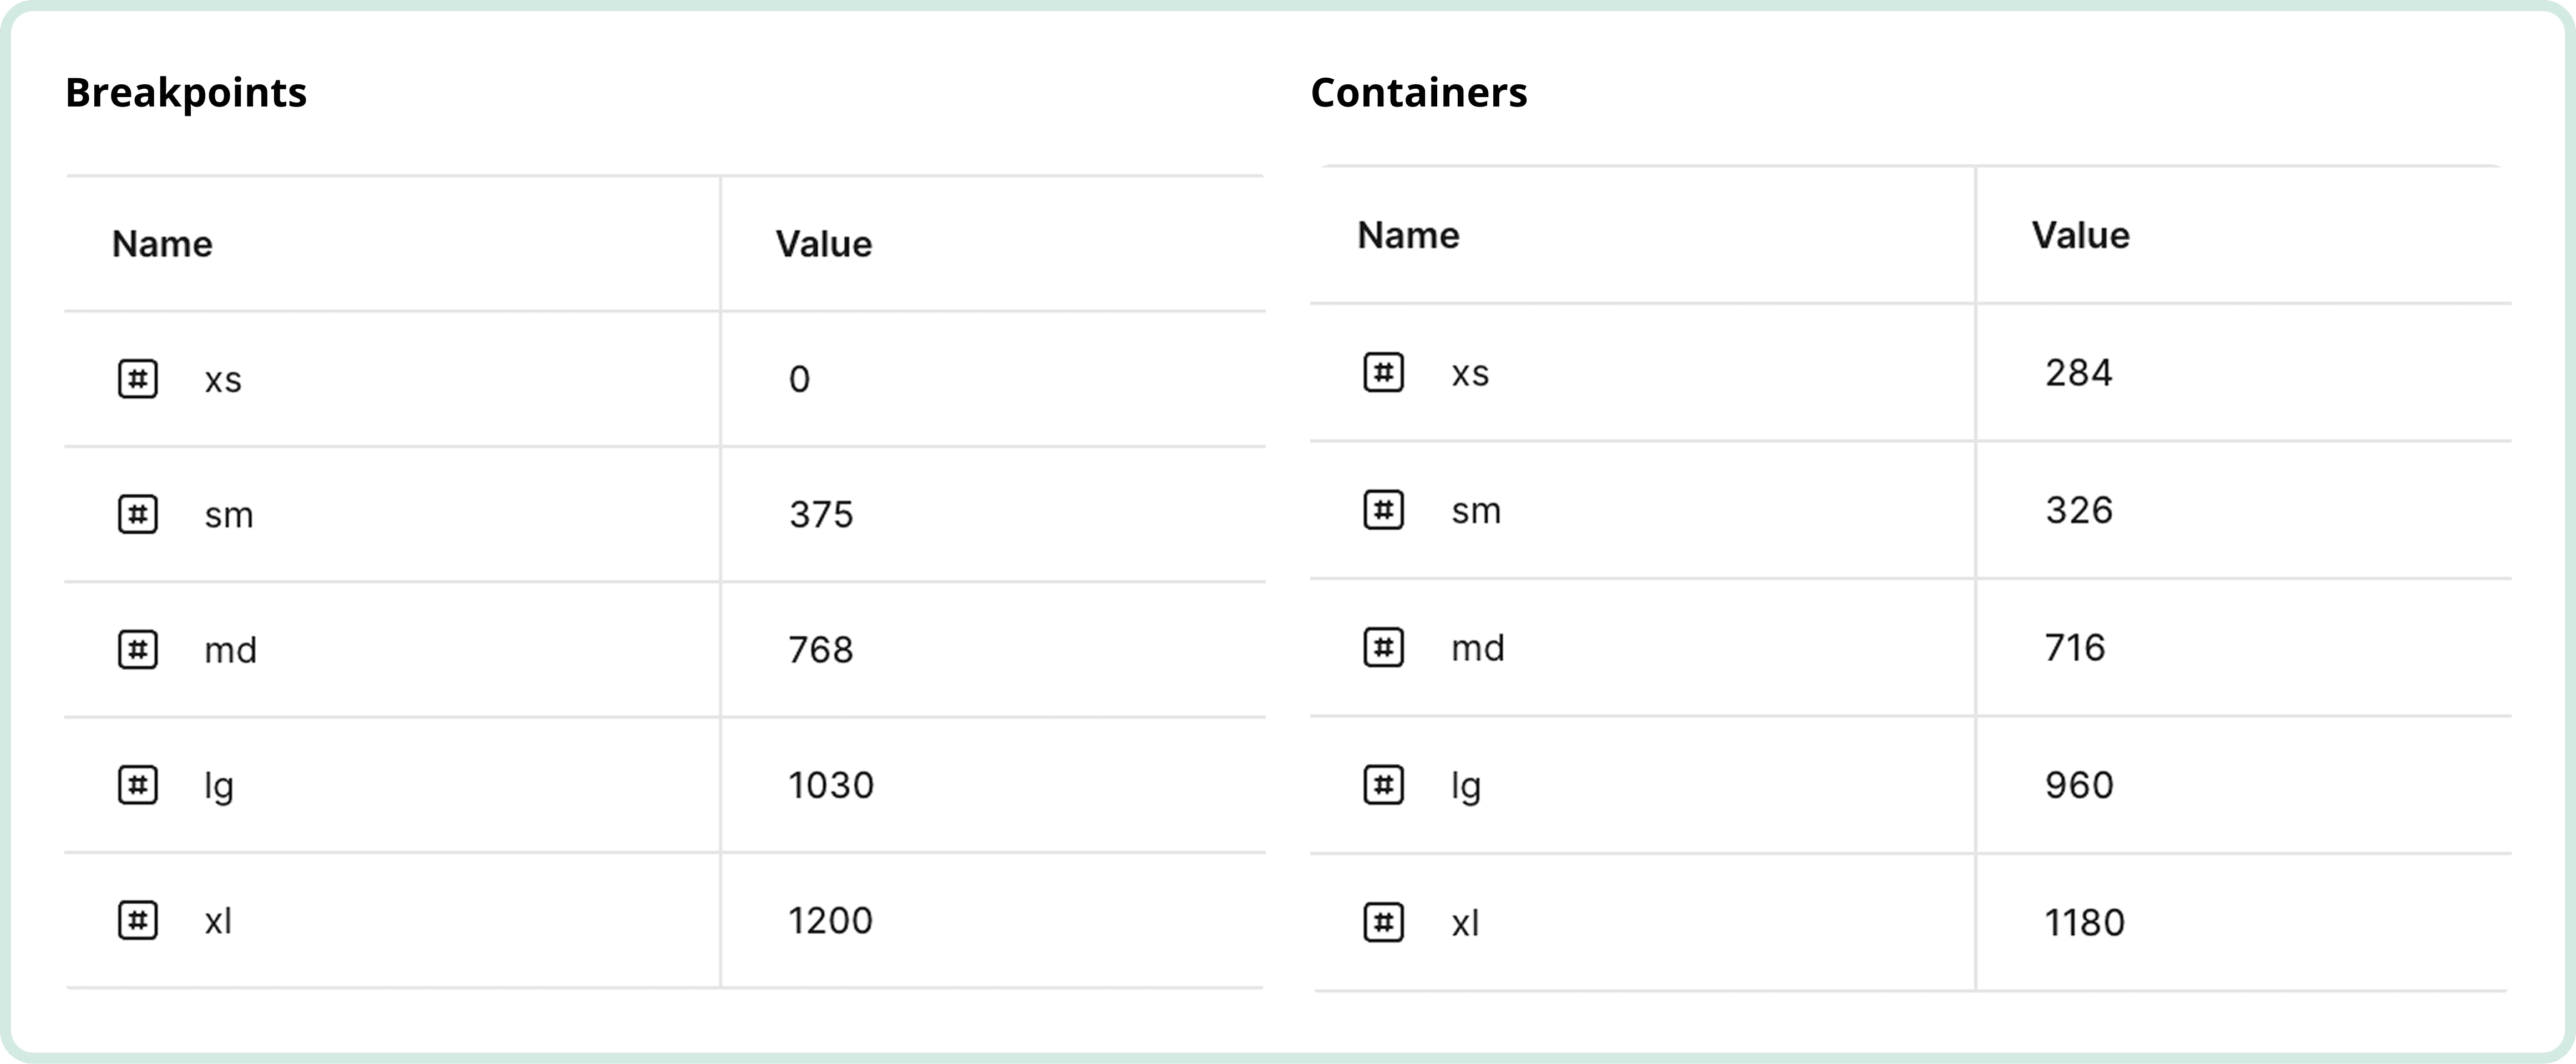Image resolution: width=2576 pixels, height=1064 pixels.
Task: Select the Breakpoints value 375
Action: (821, 514)
